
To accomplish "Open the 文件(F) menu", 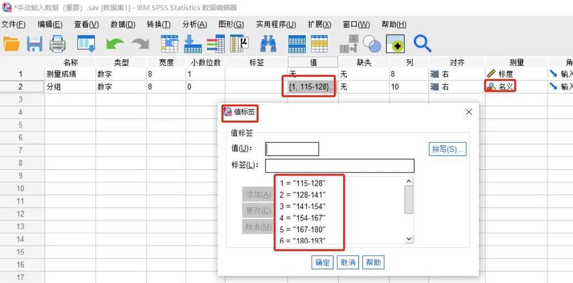I will 13,24.
